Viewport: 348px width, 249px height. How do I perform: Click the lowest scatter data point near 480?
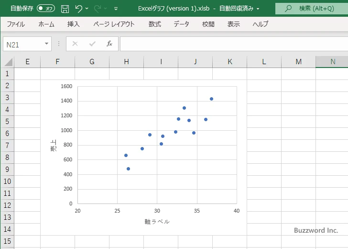coord(128,169)
